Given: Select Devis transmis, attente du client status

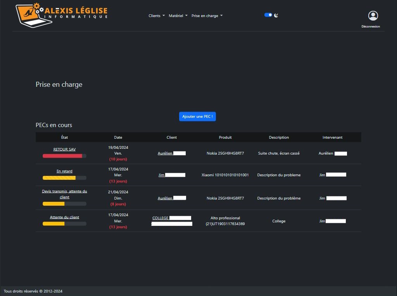Looking at the screenshot, I should pyautogui.click(x=64, y=194).
